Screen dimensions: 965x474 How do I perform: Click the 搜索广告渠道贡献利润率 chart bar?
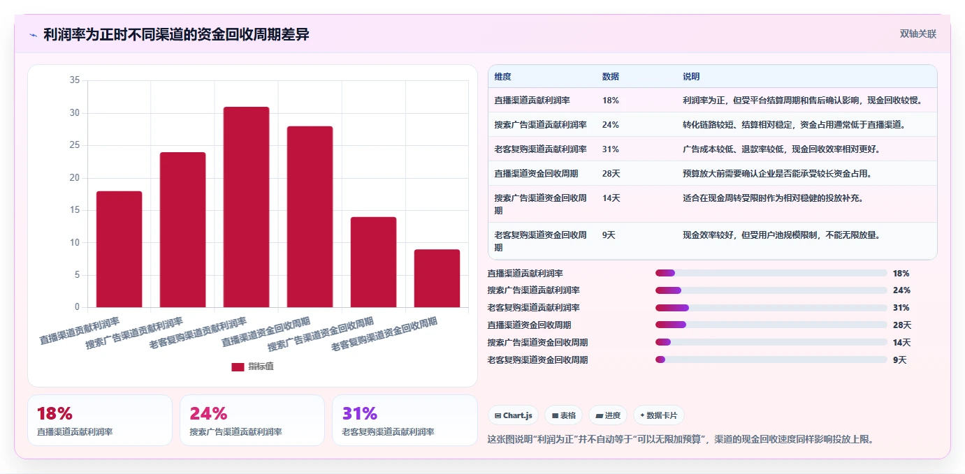(x=183, y=230)
